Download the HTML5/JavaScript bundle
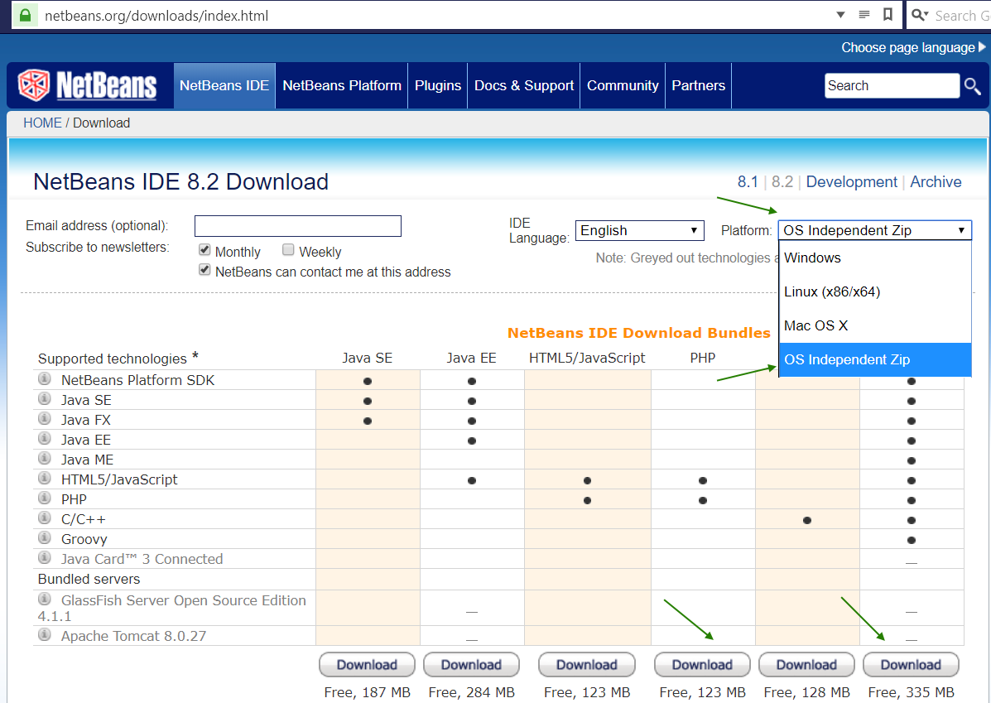The width and height of the screenshot is (991, 703). 587,664
